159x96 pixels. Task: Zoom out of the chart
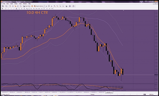click(x=57, y=6)
